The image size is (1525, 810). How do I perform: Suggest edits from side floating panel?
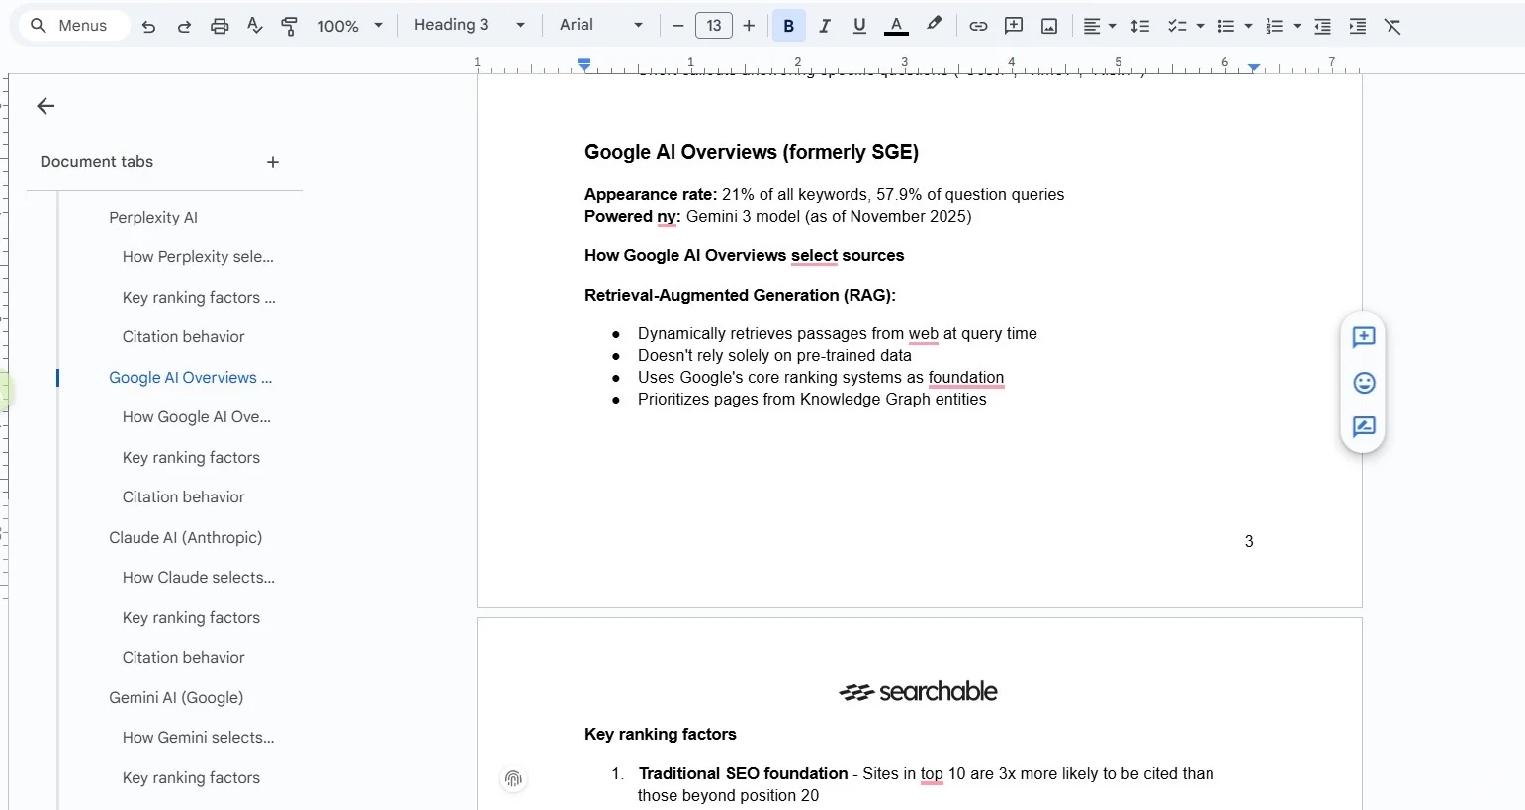click(x=1364, y=427)
